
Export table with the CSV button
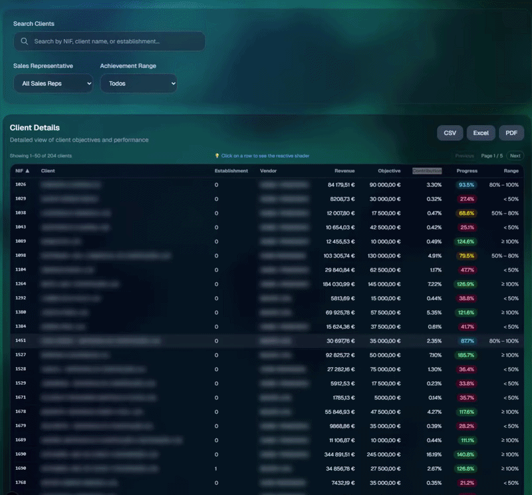[450, 133]
